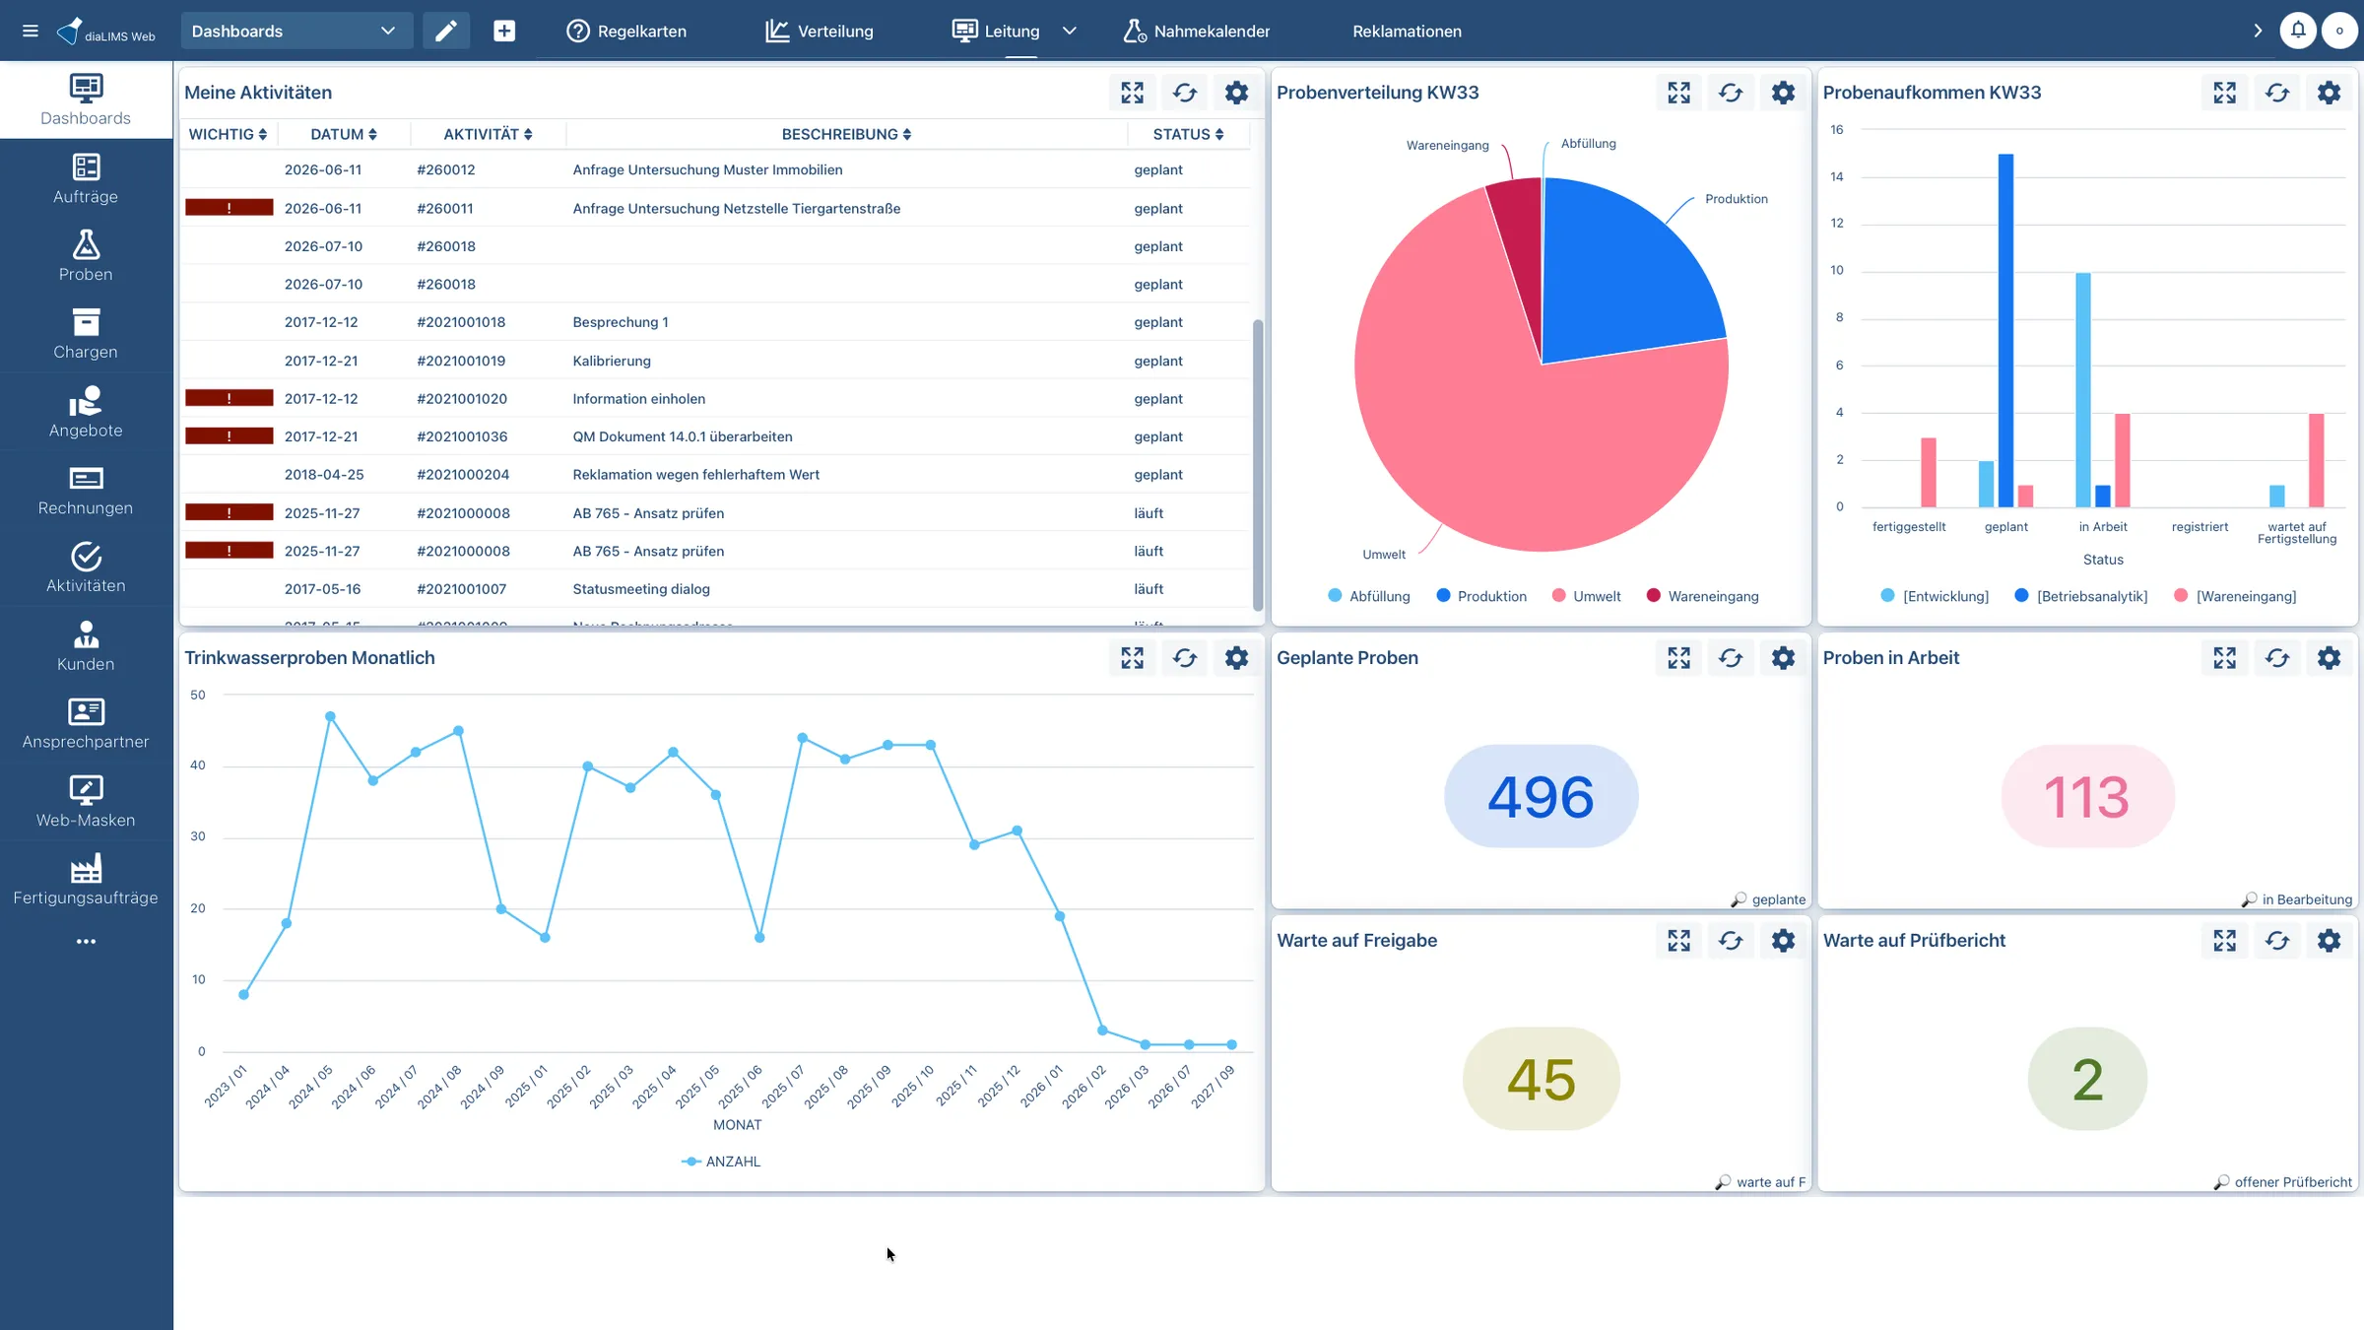Open Web-Masken in the sidebar
The height and width of the screenshot is (1330, 2364).
pos(86,802)
